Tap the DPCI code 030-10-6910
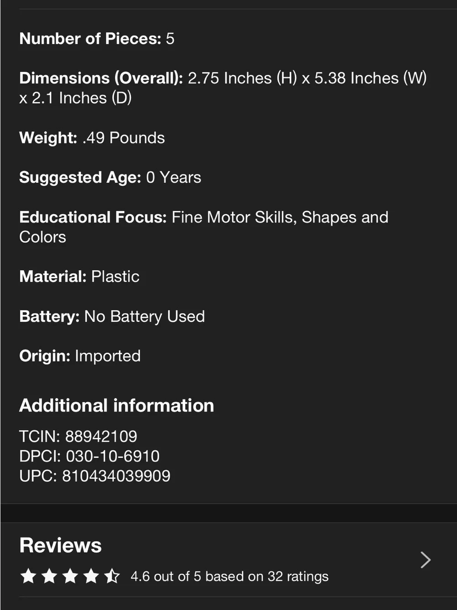This screenshot has height=610, width=457. point(112,456)
